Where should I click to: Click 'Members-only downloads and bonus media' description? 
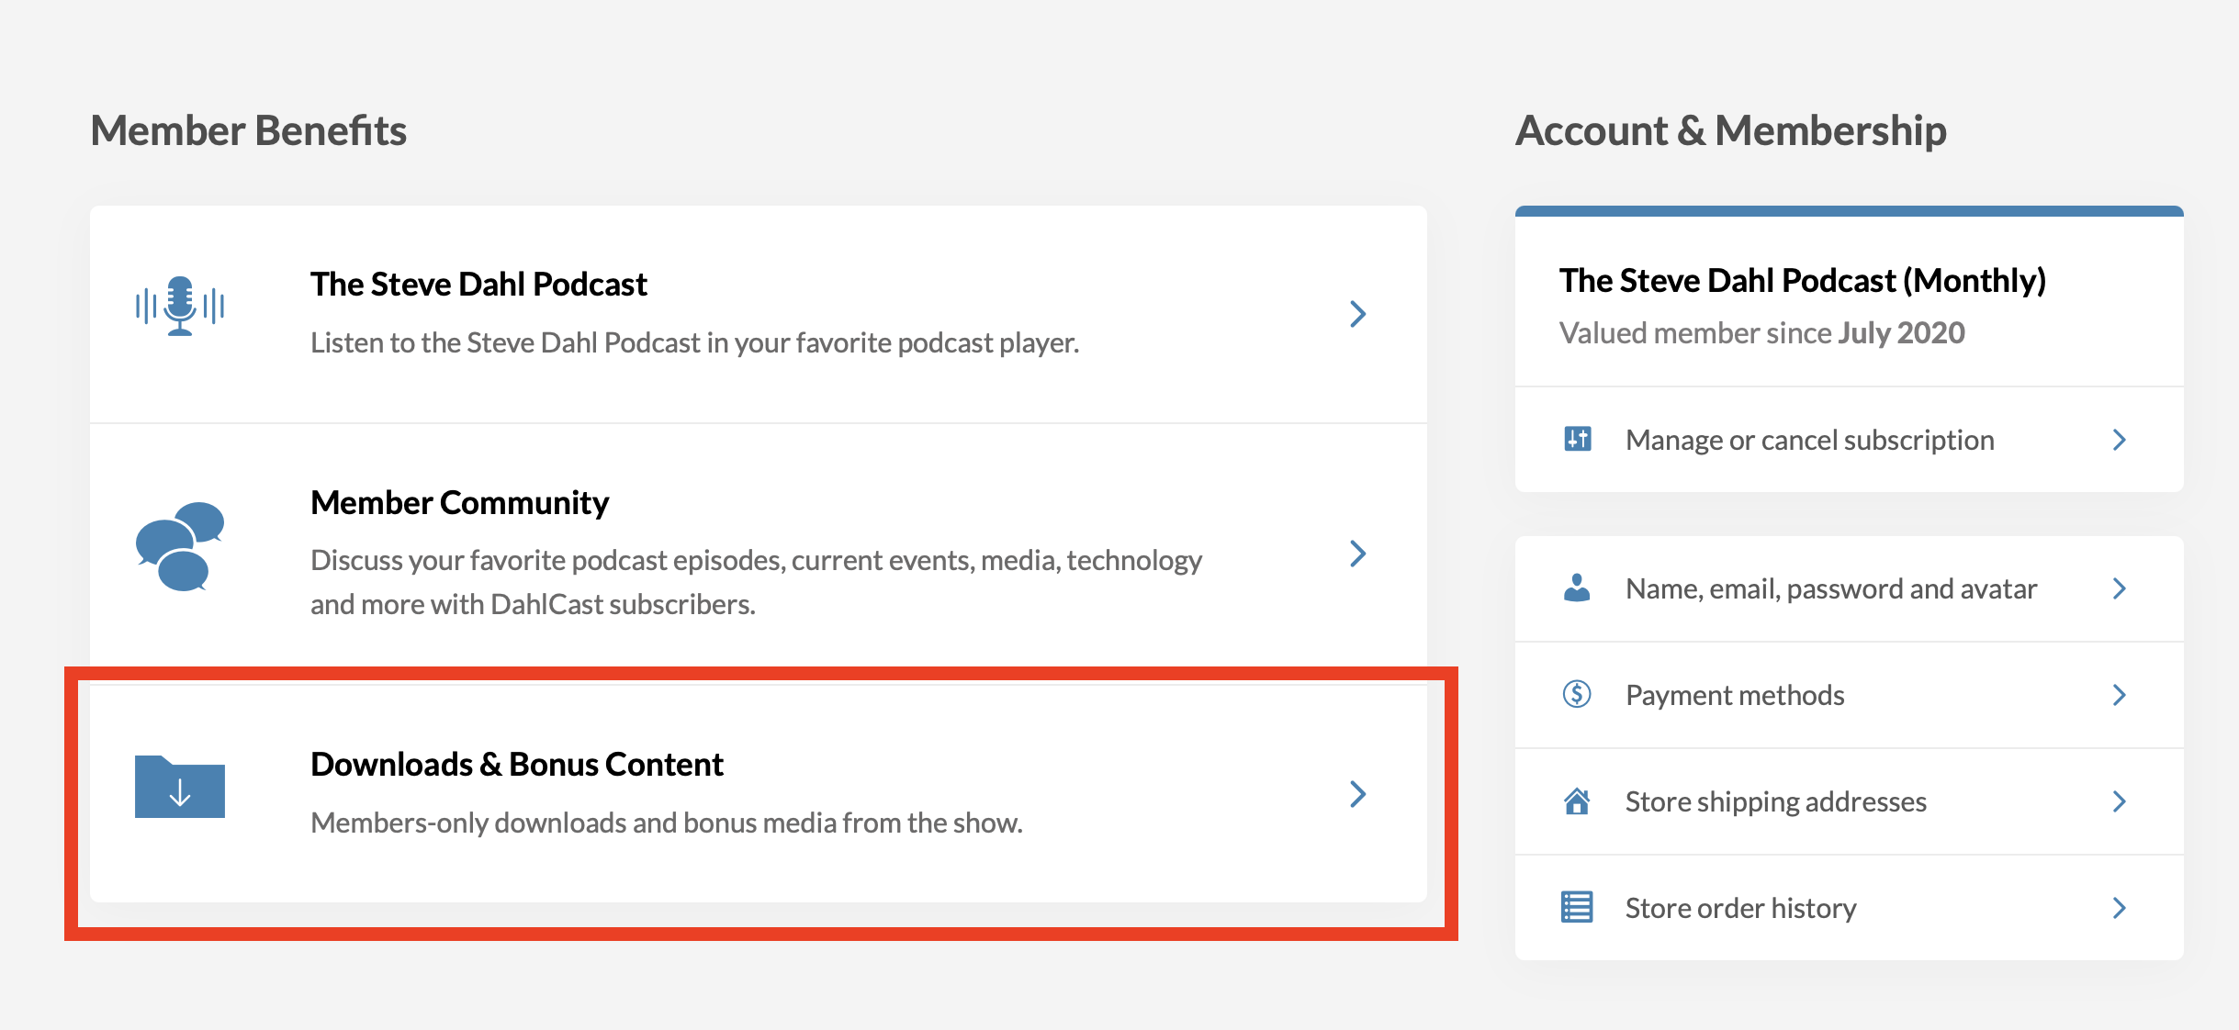click(x=667, y=823)
